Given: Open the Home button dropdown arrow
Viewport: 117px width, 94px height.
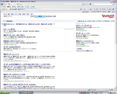Looking at the screenshot, I should [x=83, y=9].
